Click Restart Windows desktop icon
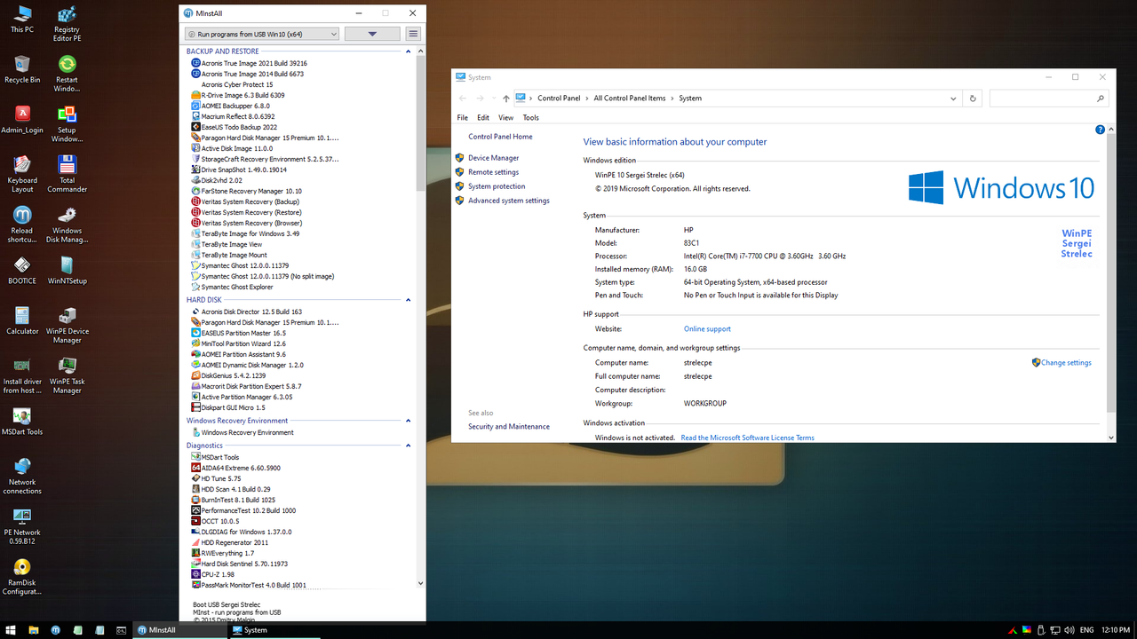This screenshot has height=639, width=1137. 67,74
